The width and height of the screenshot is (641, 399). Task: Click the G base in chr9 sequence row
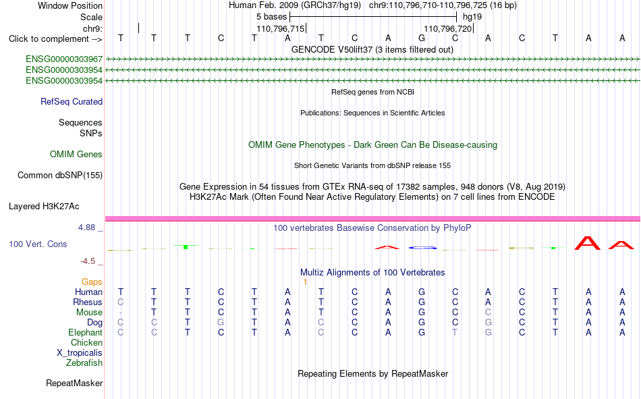(x=422, y=38)
